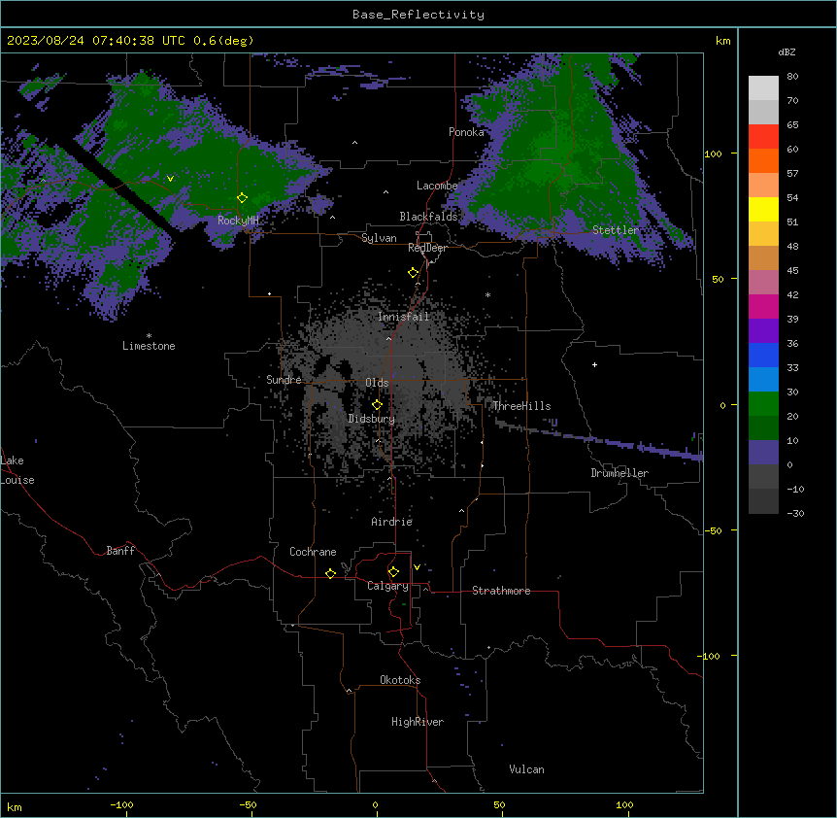Image resolution: width=837 pixels, height=818 pixels.
Task: Select the red swatch between 60 and 65 dBZ
Action: click(763, 137)
